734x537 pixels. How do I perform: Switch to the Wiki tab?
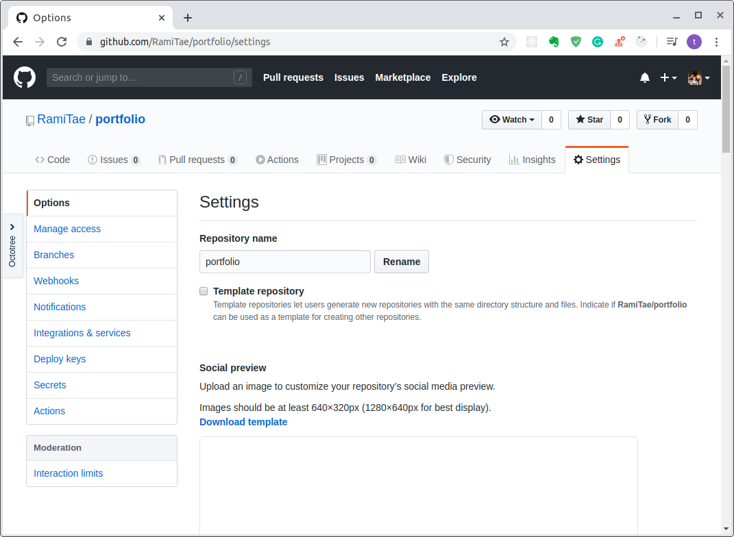(x=411, y=160)
